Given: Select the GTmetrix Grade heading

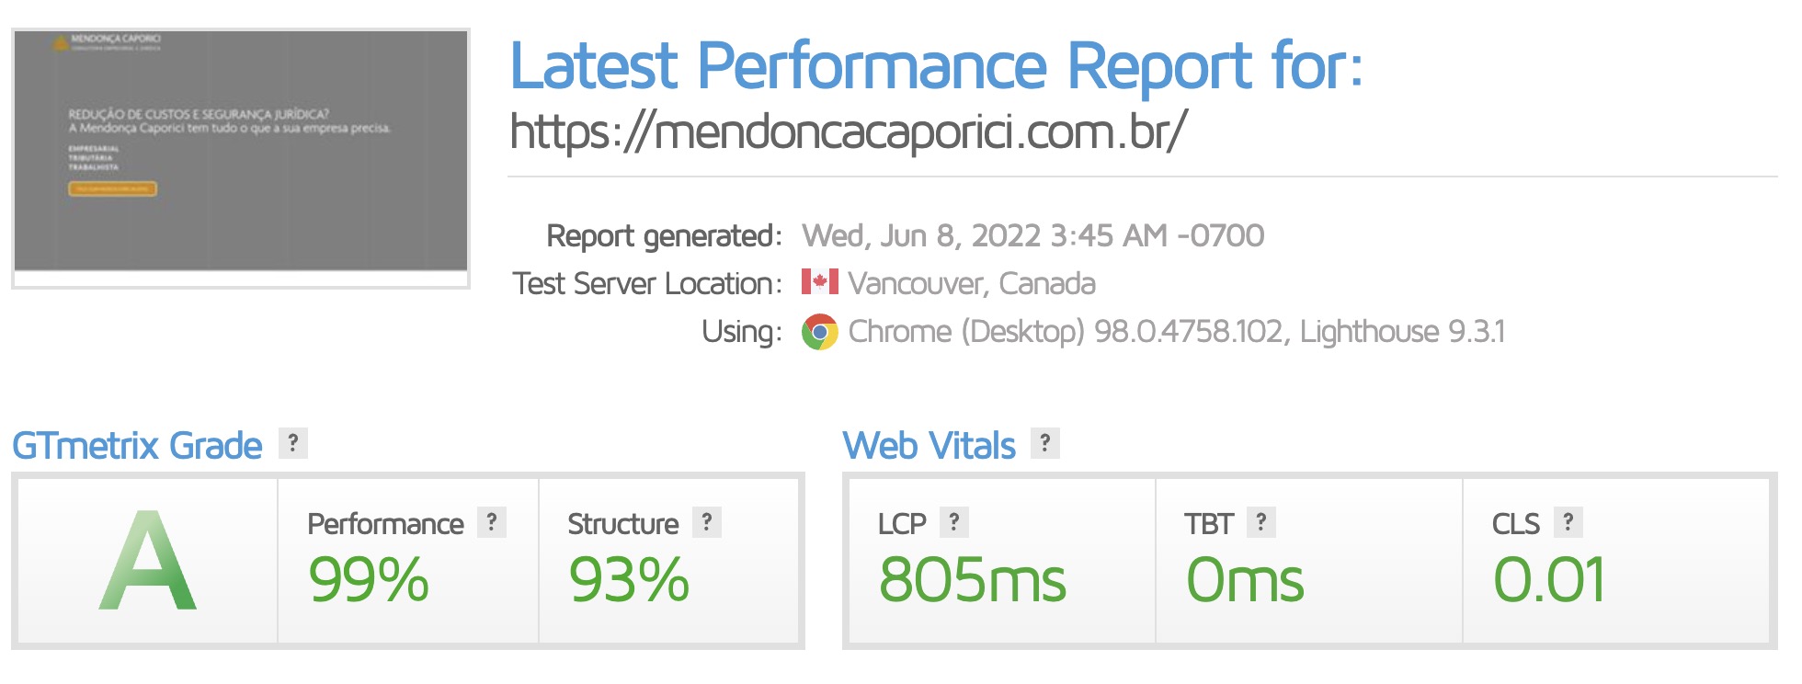Looking at the screenshot, I should tap(138, 446).
